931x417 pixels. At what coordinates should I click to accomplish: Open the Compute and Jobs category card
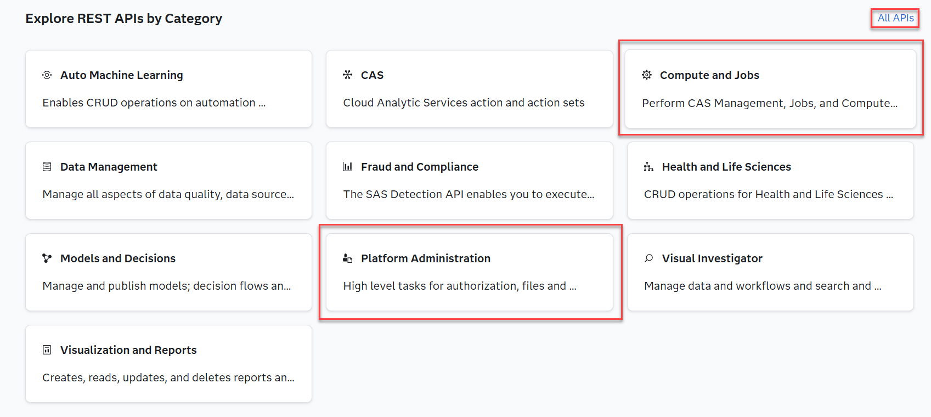point(771,89)
